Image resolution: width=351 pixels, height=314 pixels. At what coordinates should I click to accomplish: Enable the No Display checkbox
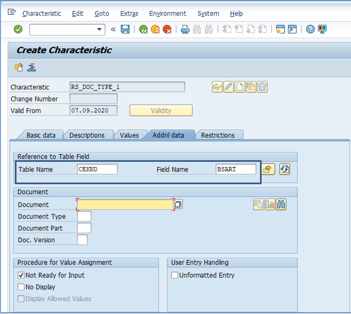point(21,287)
